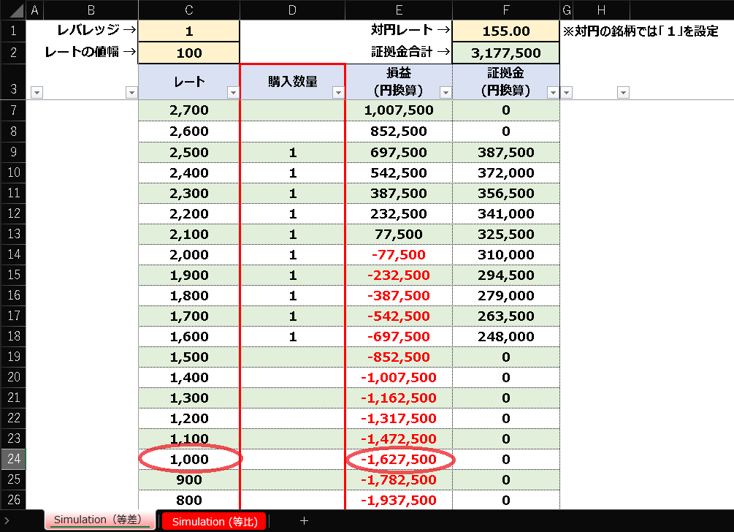Viewport: 734px width, 532px height.
Task: Open filter dropdown on 損益 column
Action: click(x=446, y=92)
